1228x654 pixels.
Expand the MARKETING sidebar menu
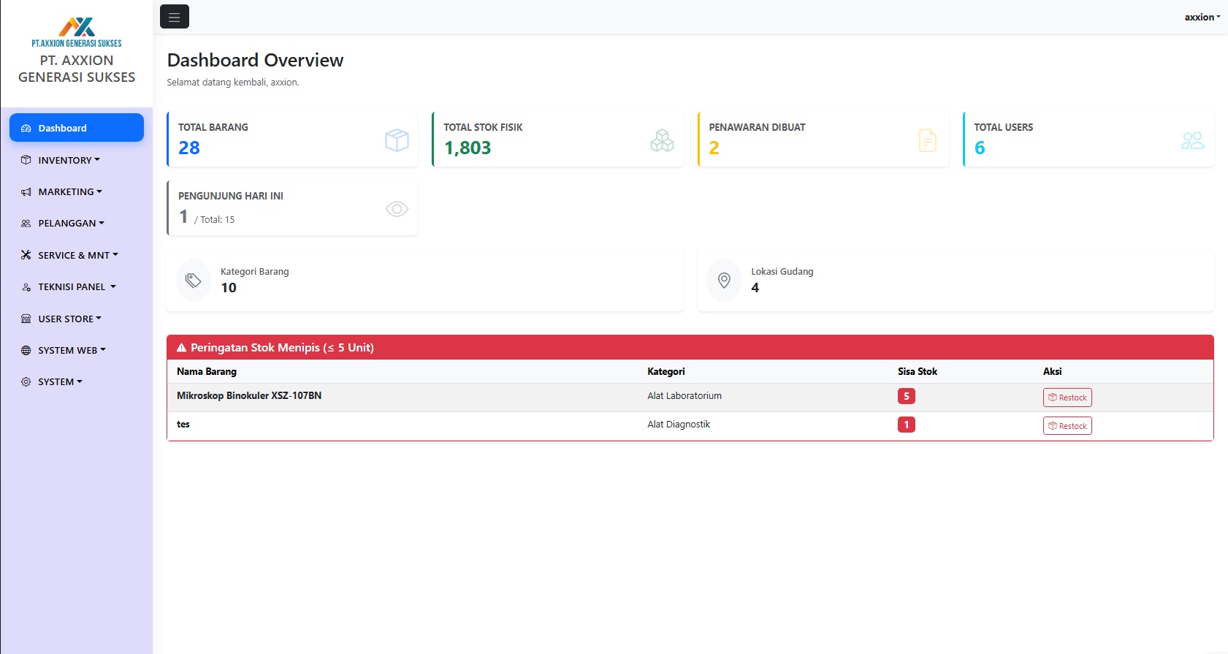(x=77, y=191)
